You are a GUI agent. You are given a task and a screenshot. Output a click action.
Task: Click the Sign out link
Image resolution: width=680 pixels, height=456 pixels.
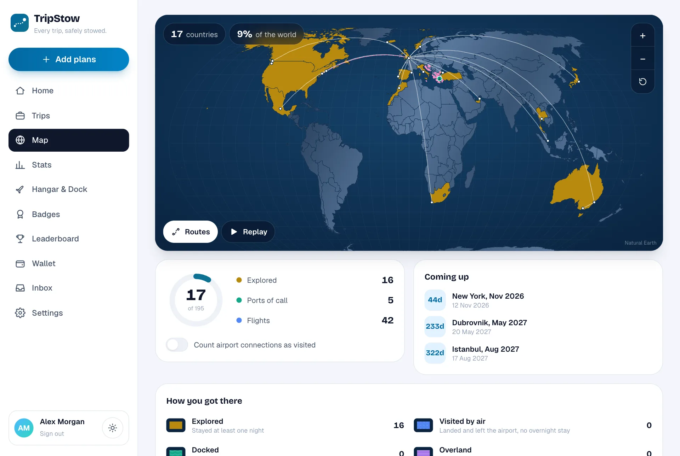click(52, 434)
